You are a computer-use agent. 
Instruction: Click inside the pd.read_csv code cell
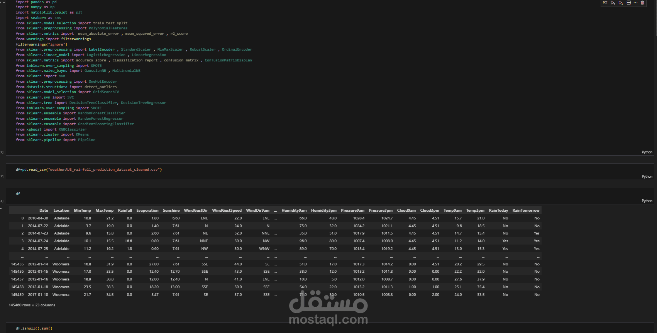click(330, 172)
